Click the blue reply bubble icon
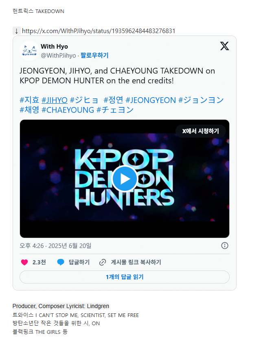The image size is (270, 344). point(61,262)
